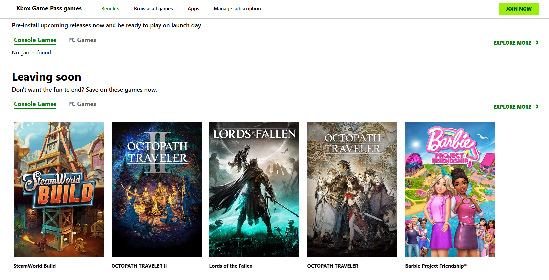Screen dimensions: 549x280
Task: Open the original OCTOPATH TRAVELER cover image
Action: click(352, 189)
